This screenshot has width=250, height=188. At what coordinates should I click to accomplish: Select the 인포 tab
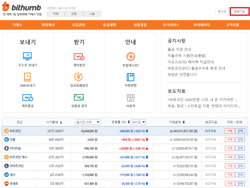coord(74,14)
